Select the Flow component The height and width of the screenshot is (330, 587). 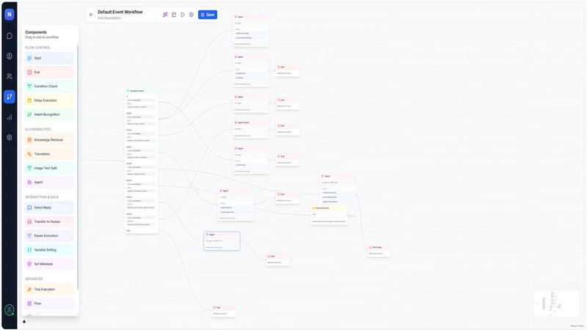49,304
